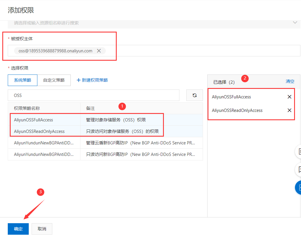Click the 管理对象存储服务（OSS）权限 description

[x=116, y=120]
